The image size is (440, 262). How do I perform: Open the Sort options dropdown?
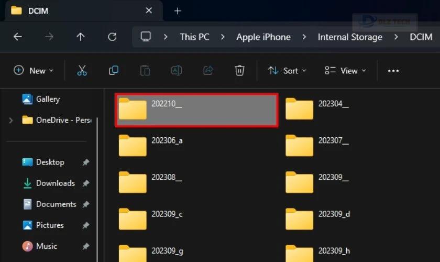pos(287,71)
